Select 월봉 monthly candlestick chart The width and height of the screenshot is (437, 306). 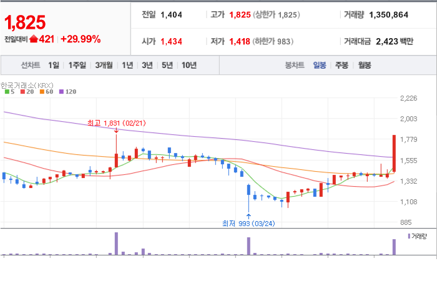pyautogui.click(x=365, y=65)
